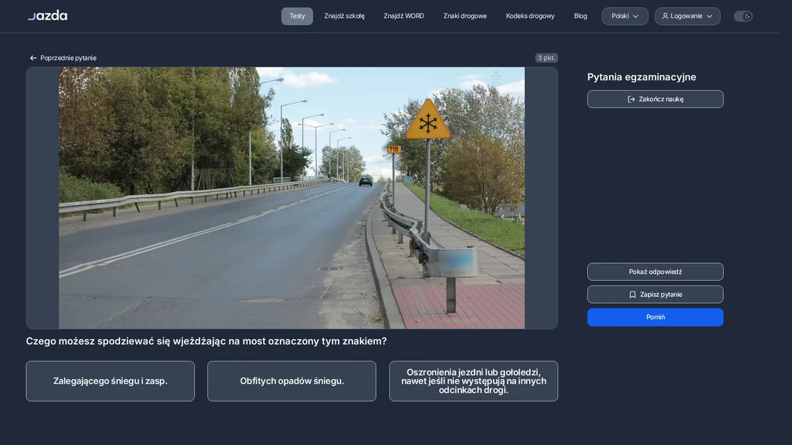Skip question with Pomiń button

pos(655,317)
